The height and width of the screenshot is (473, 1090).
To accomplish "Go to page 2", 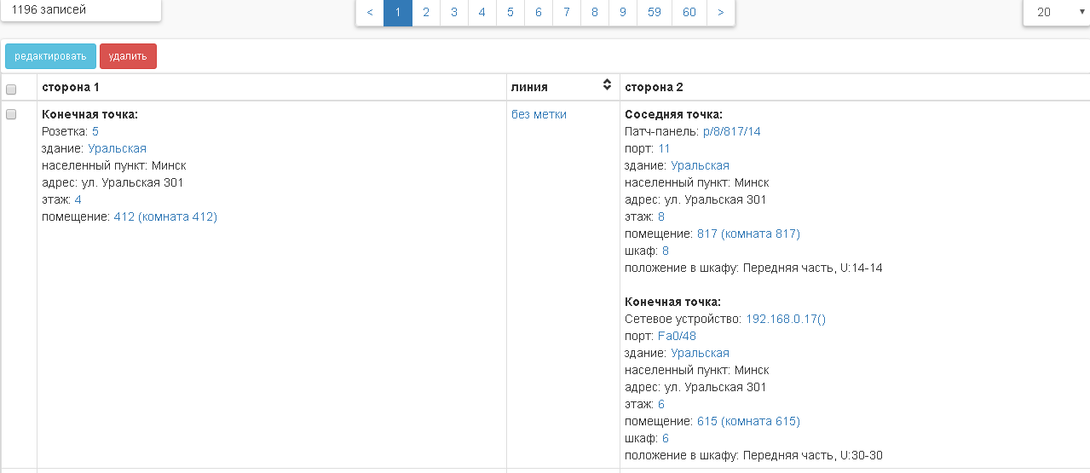I will (x=426, y=13).
